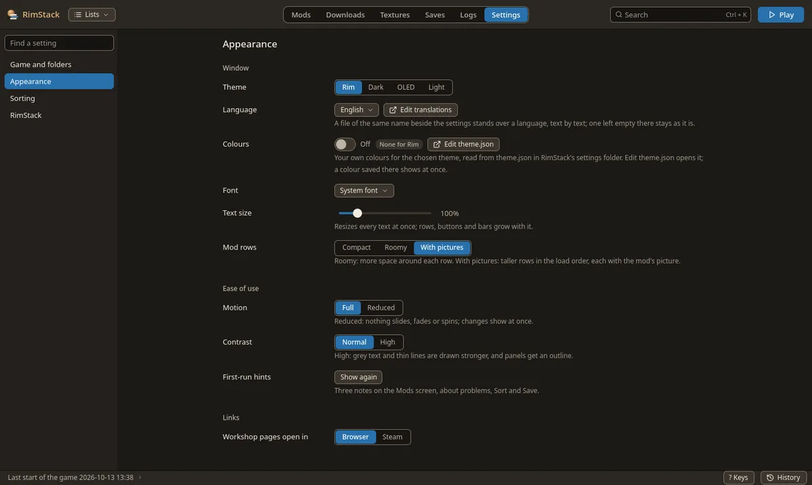Open the Lists dropdown
This screenshot has height=485, width=812.
point(92,14)
